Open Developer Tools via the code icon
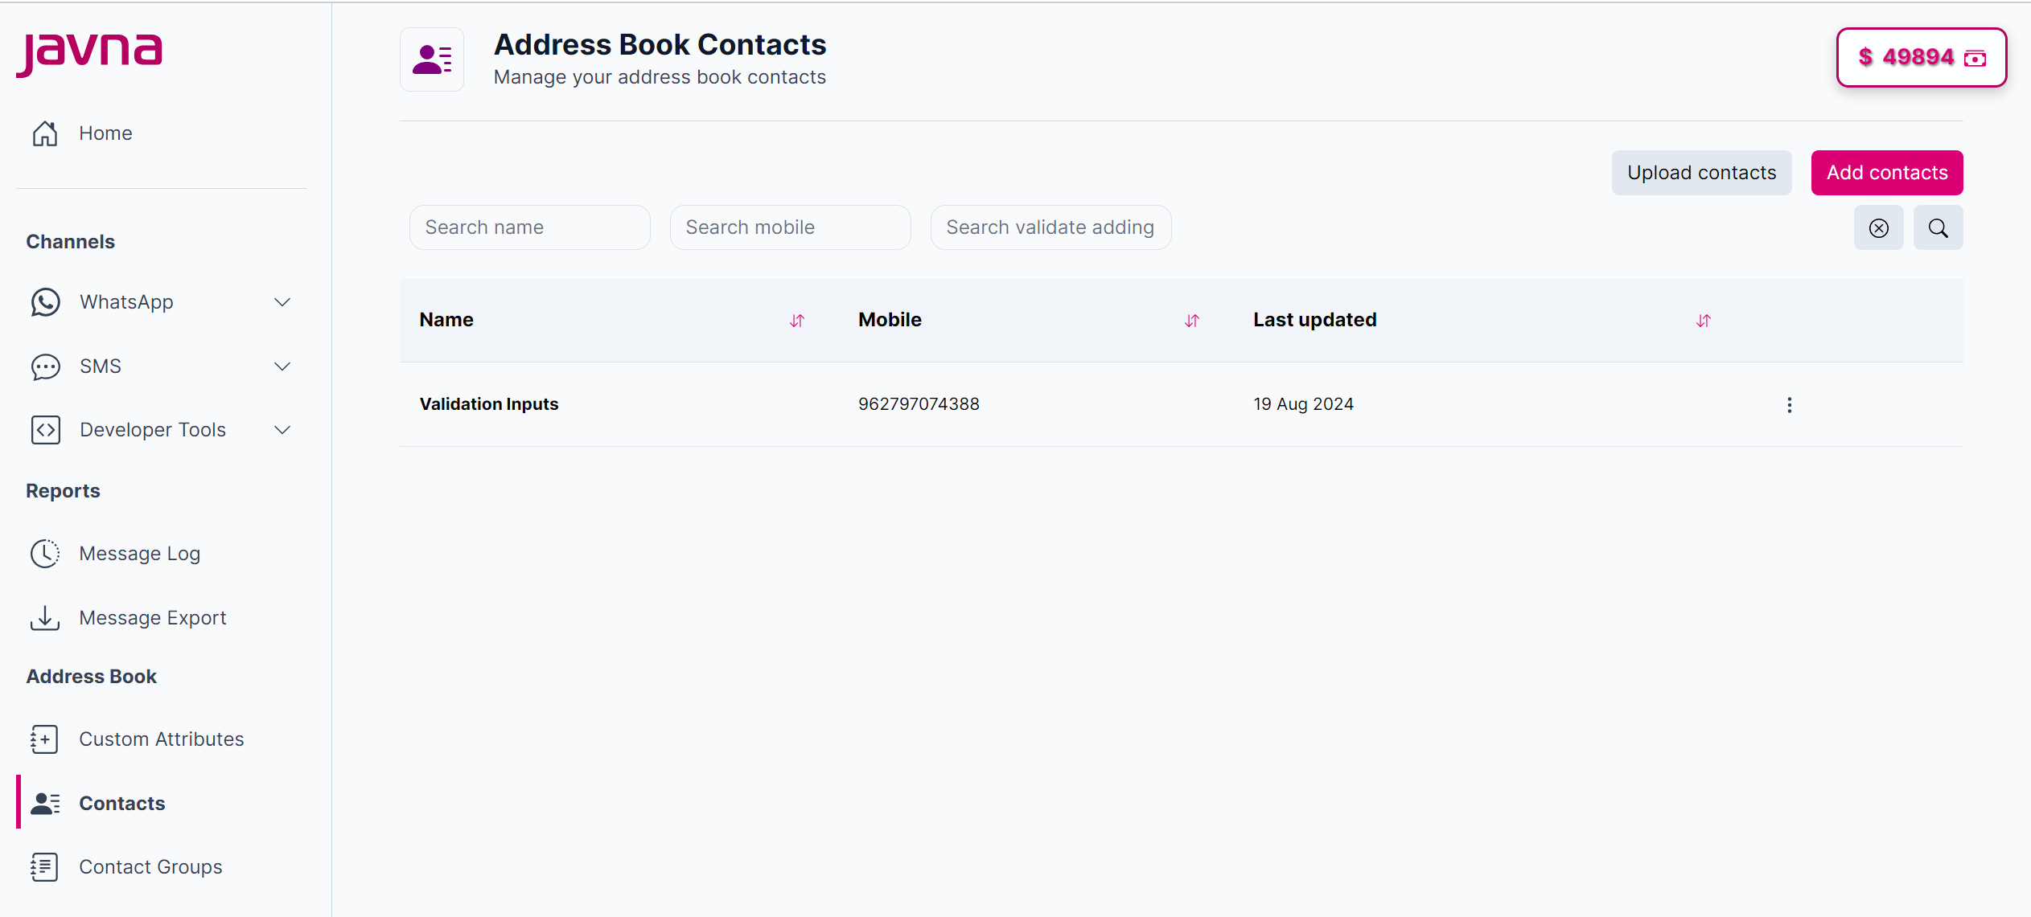The height and width of the screenshot is (917, 2031). [x=45, y=429]
